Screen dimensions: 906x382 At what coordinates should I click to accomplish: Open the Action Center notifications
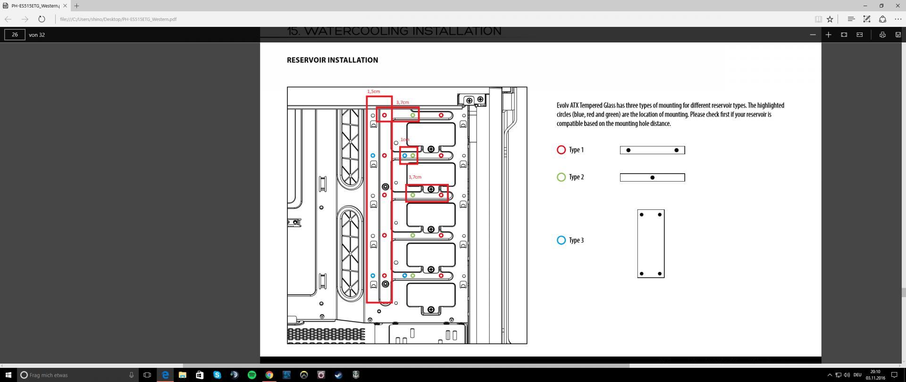[894, 375]
